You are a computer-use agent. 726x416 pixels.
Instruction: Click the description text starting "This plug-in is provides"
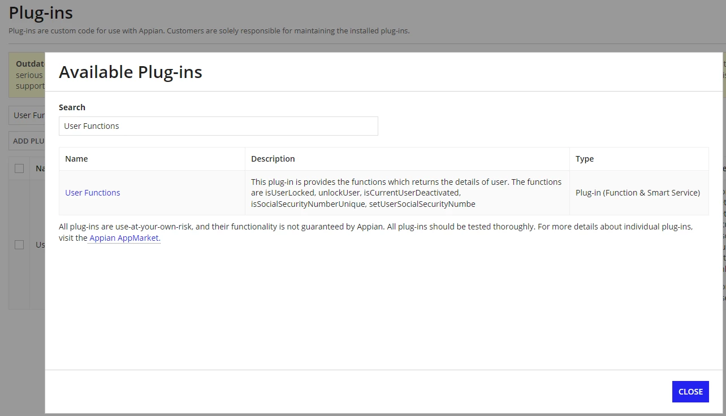407,193
